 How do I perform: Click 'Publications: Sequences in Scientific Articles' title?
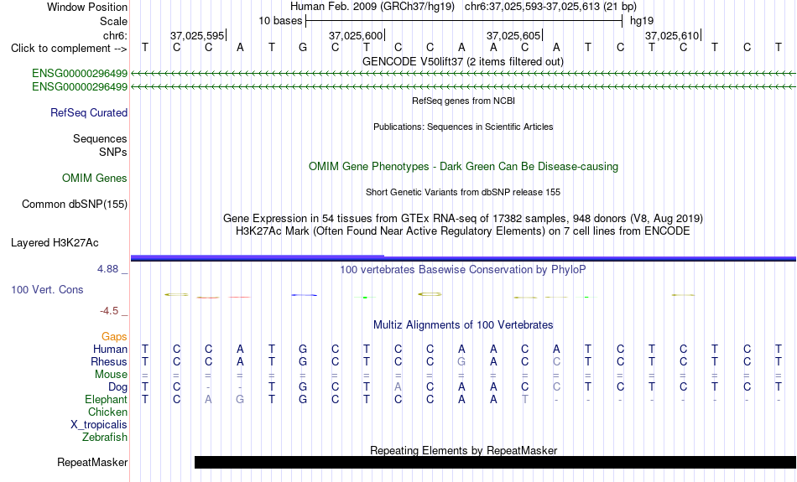pyautogui.click(x=463, y=127)
